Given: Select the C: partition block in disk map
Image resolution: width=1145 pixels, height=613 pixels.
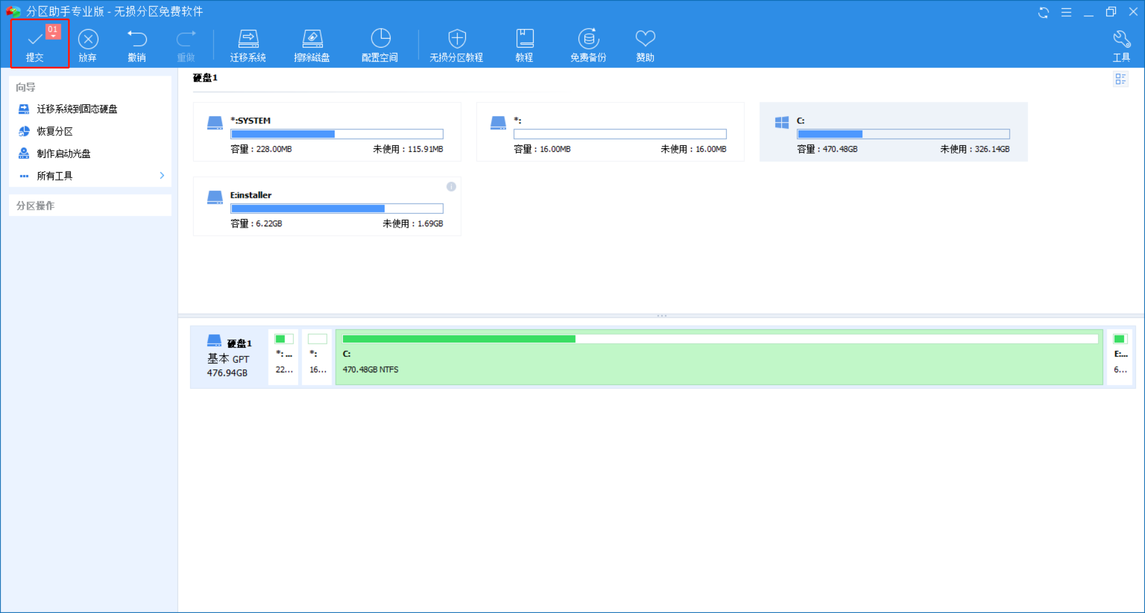Looking at the screenshot, I should tap(719, 357).
